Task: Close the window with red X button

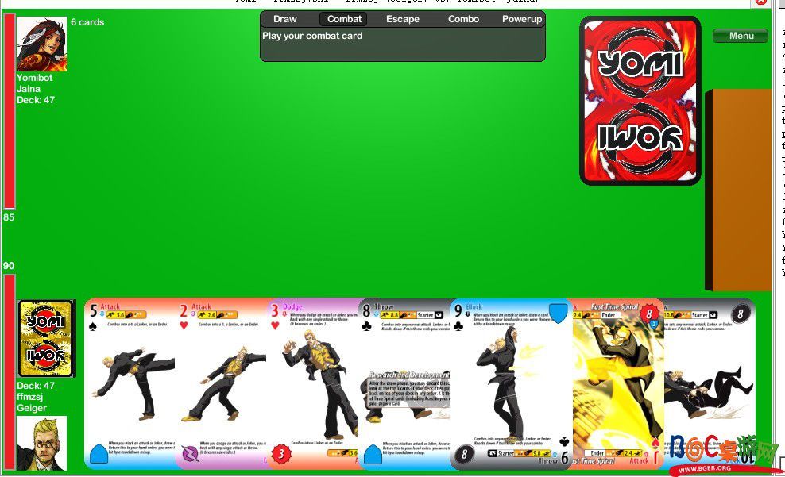Action: (760, 2)
